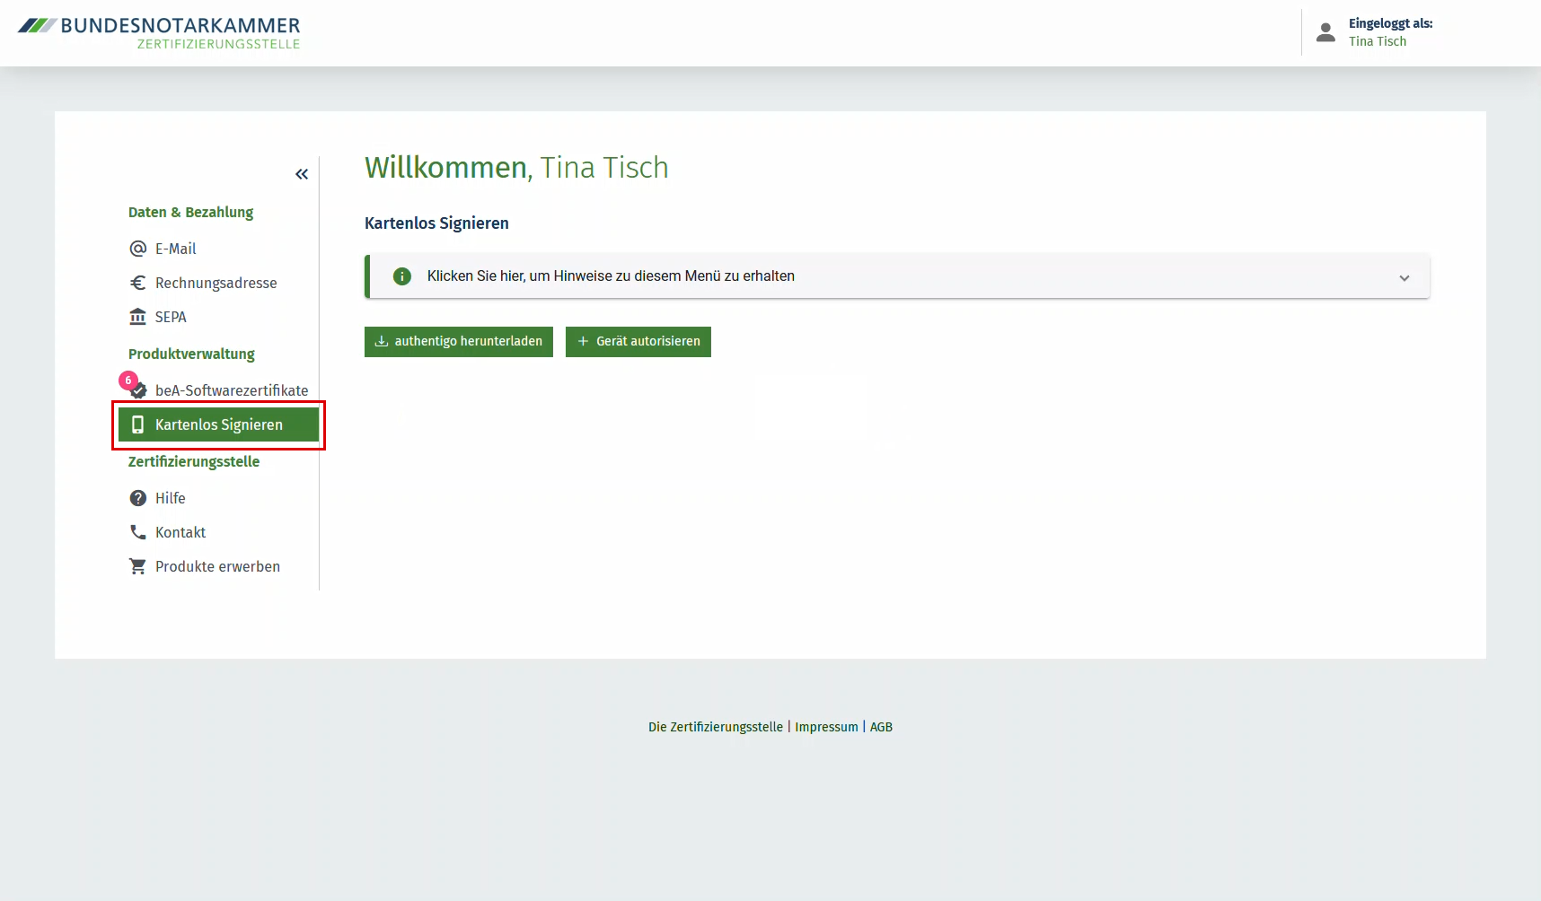
Task: Click the SEPA bank building icon
Action: [x=137, y=317]
